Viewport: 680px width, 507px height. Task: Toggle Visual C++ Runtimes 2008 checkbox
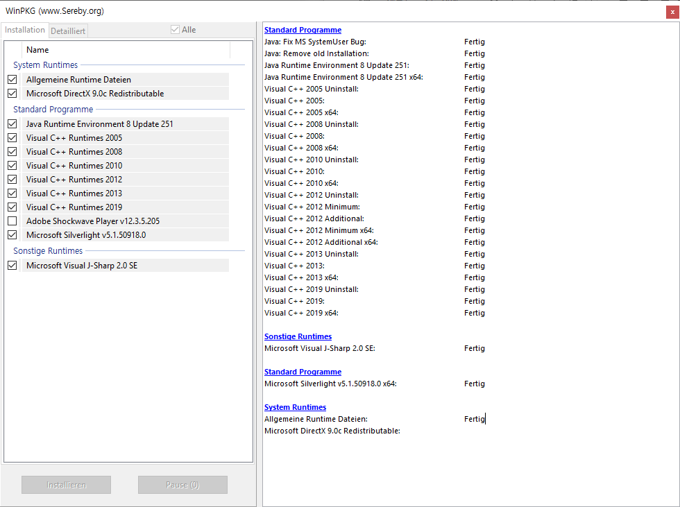(x=12, y=152)
